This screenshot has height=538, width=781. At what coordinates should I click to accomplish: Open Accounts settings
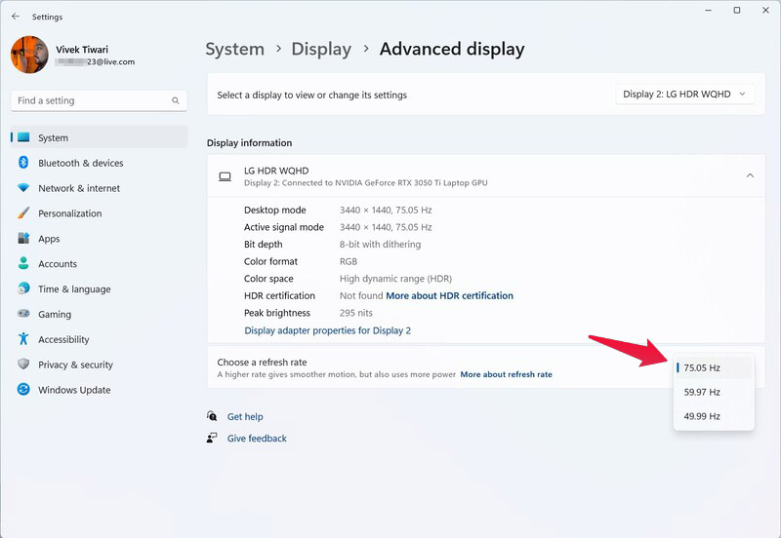click(x=100, y=263)
